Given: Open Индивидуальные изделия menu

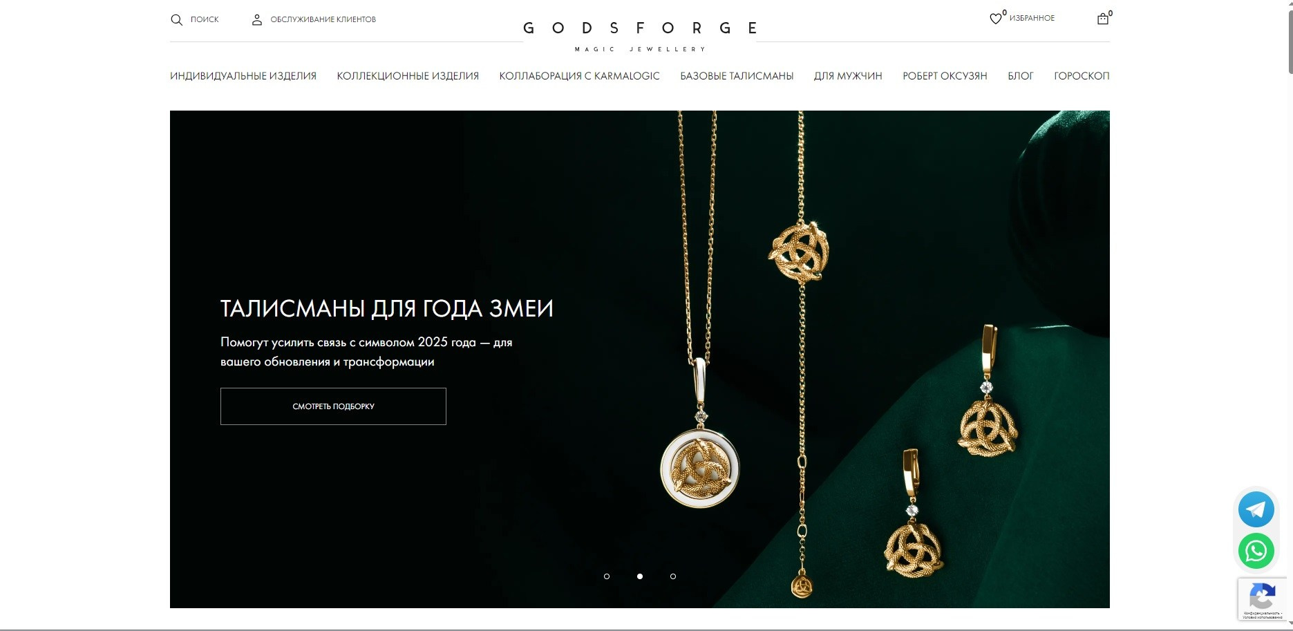Looking at the screenshot, I should tap(243, 76).
